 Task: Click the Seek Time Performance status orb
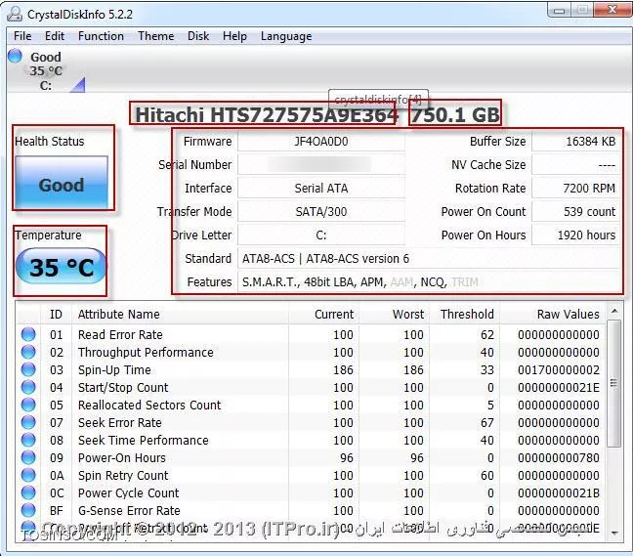28,440
